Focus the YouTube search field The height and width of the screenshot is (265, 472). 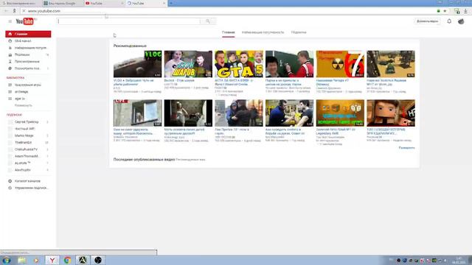tap(128, 21)
